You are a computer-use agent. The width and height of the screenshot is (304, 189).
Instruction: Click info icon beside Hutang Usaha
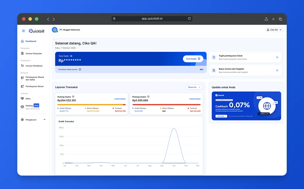click(x=73, y=97)
